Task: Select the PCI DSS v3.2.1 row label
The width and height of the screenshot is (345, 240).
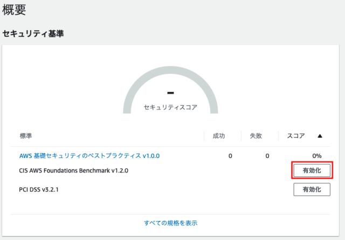Action: click(x=39, y=190)
